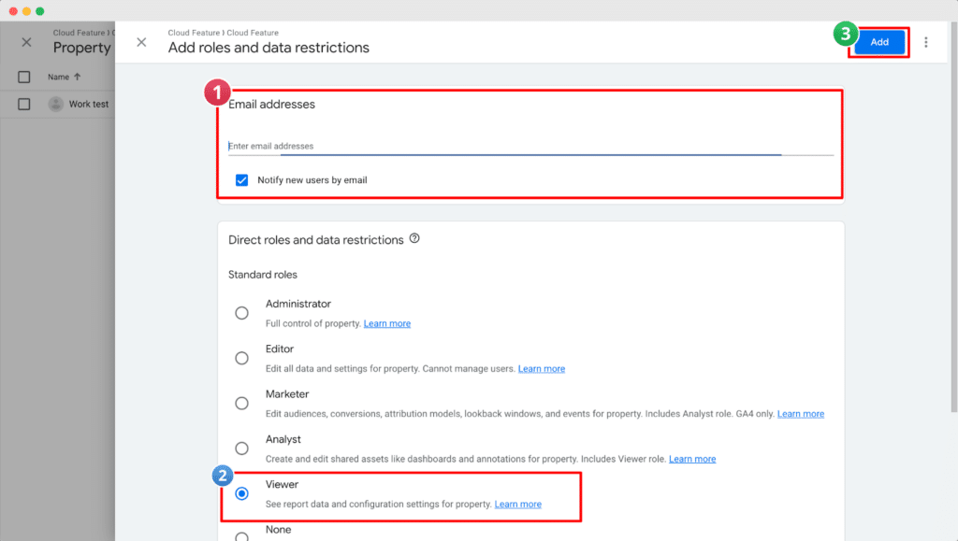
Task: Open the three-dot overflow menu
Action: click(x=925, y=42)
